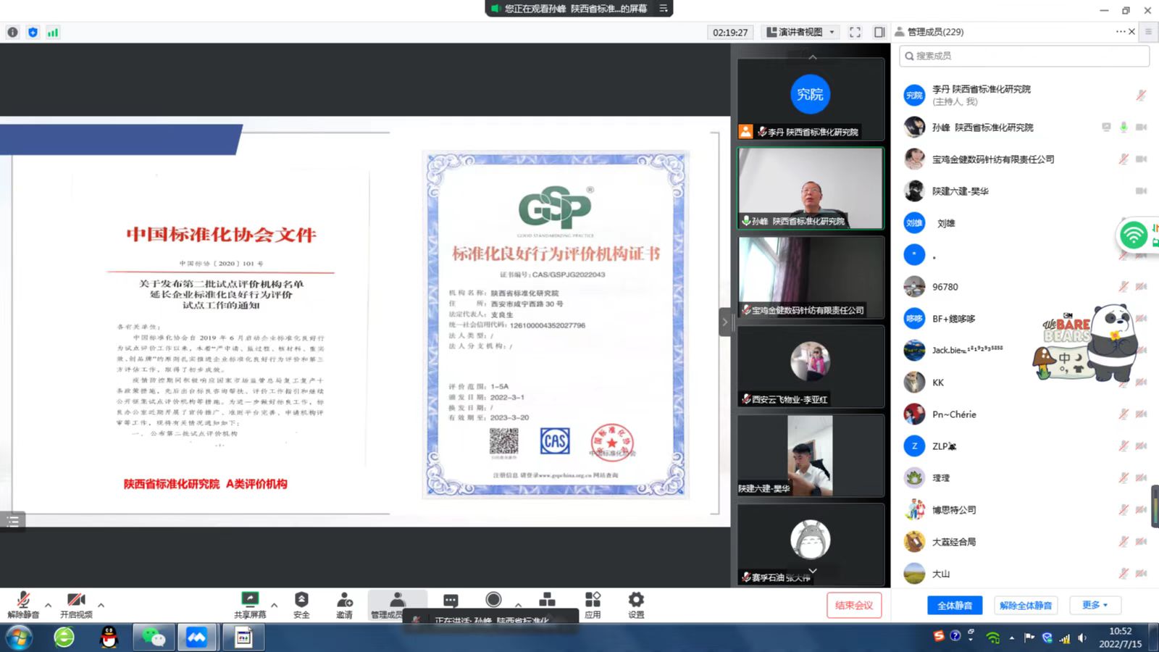Select member KK in list
The height and width of the screenshot is (652, 1159).
click(x=1024, y=383)
